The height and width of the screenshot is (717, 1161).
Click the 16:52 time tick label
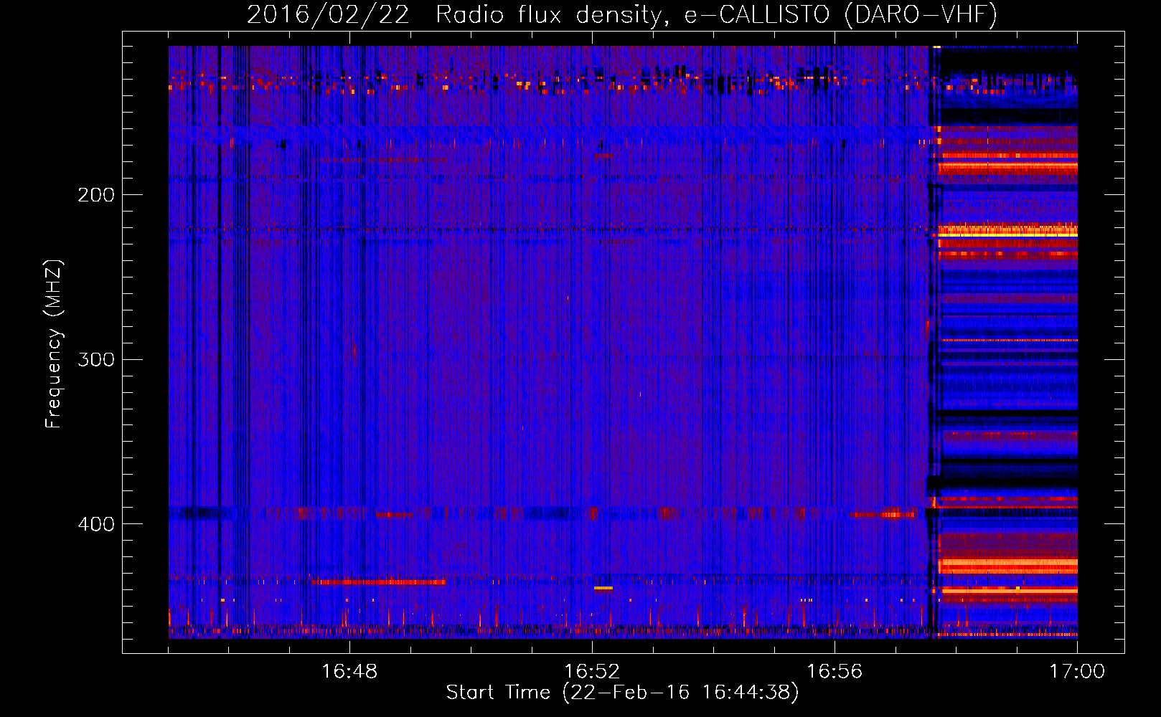pos(592,672)
